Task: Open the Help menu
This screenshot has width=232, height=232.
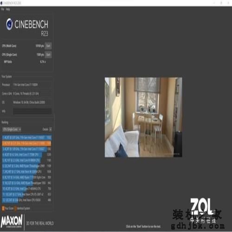Action: 8,9
